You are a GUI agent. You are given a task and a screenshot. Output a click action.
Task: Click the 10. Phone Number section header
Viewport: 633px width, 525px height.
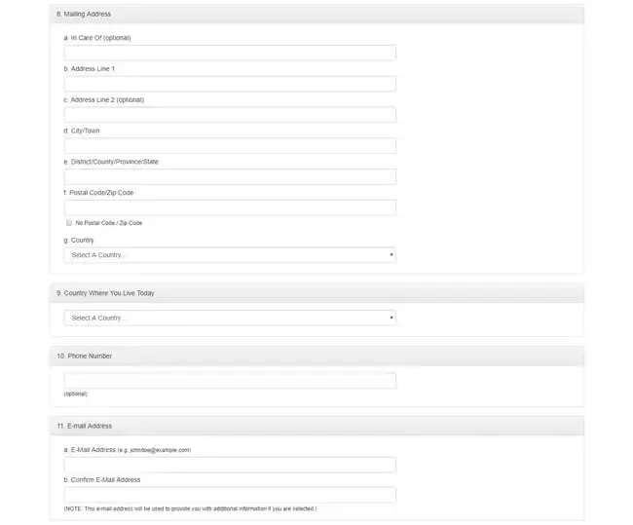pos(316,356)
